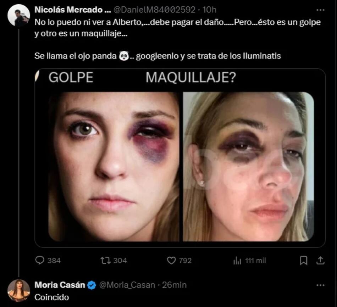
Task: Open the share icon on the tweet
Action: tap(320, 261)
